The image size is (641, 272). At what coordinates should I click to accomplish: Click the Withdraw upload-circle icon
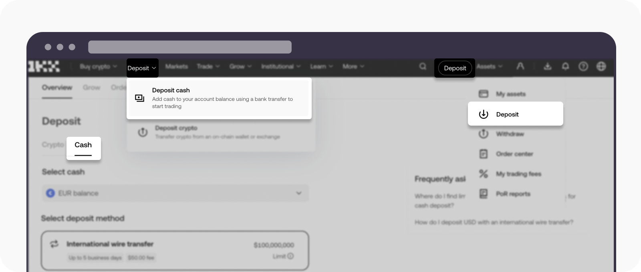click(484, 134)
